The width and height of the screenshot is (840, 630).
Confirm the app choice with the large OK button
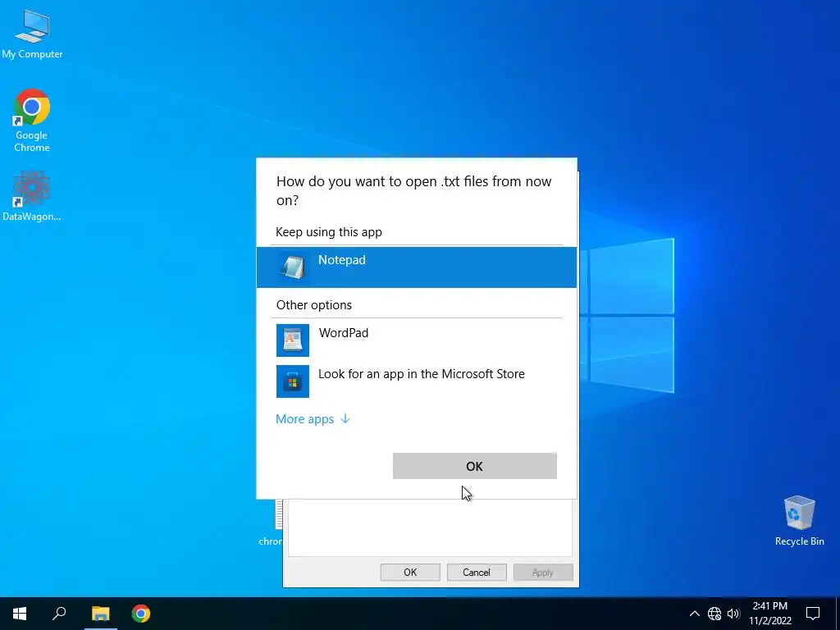click(475, 466)
